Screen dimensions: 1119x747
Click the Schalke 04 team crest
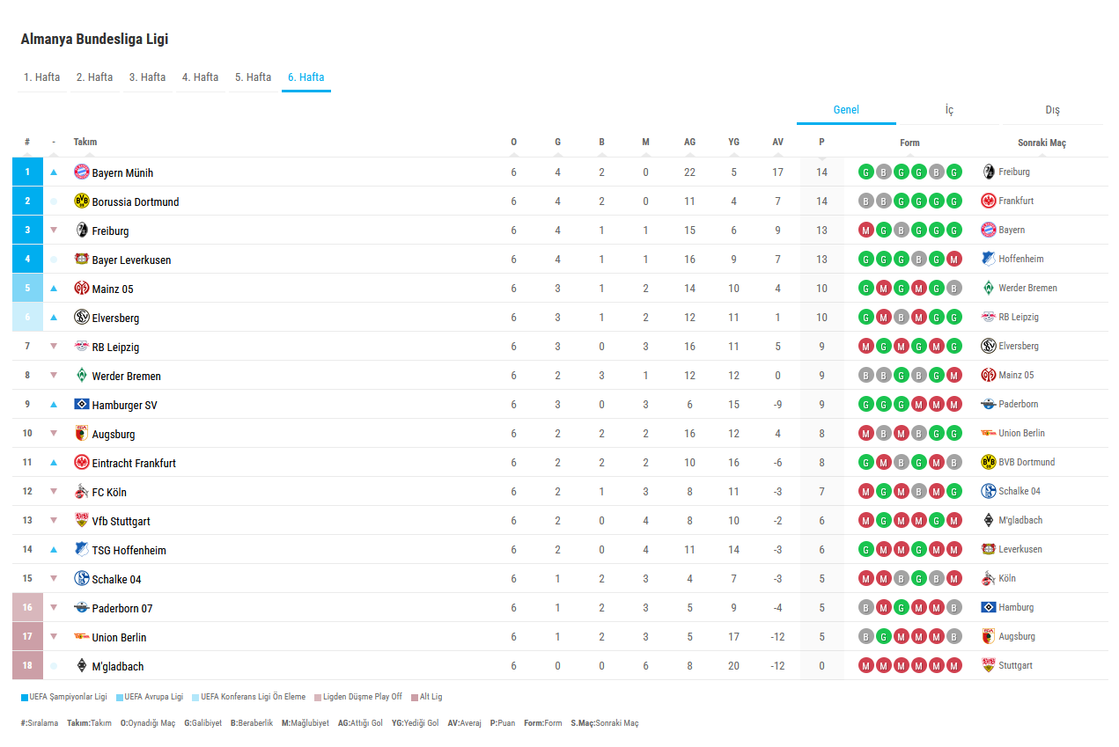click(x=82, y=578)
